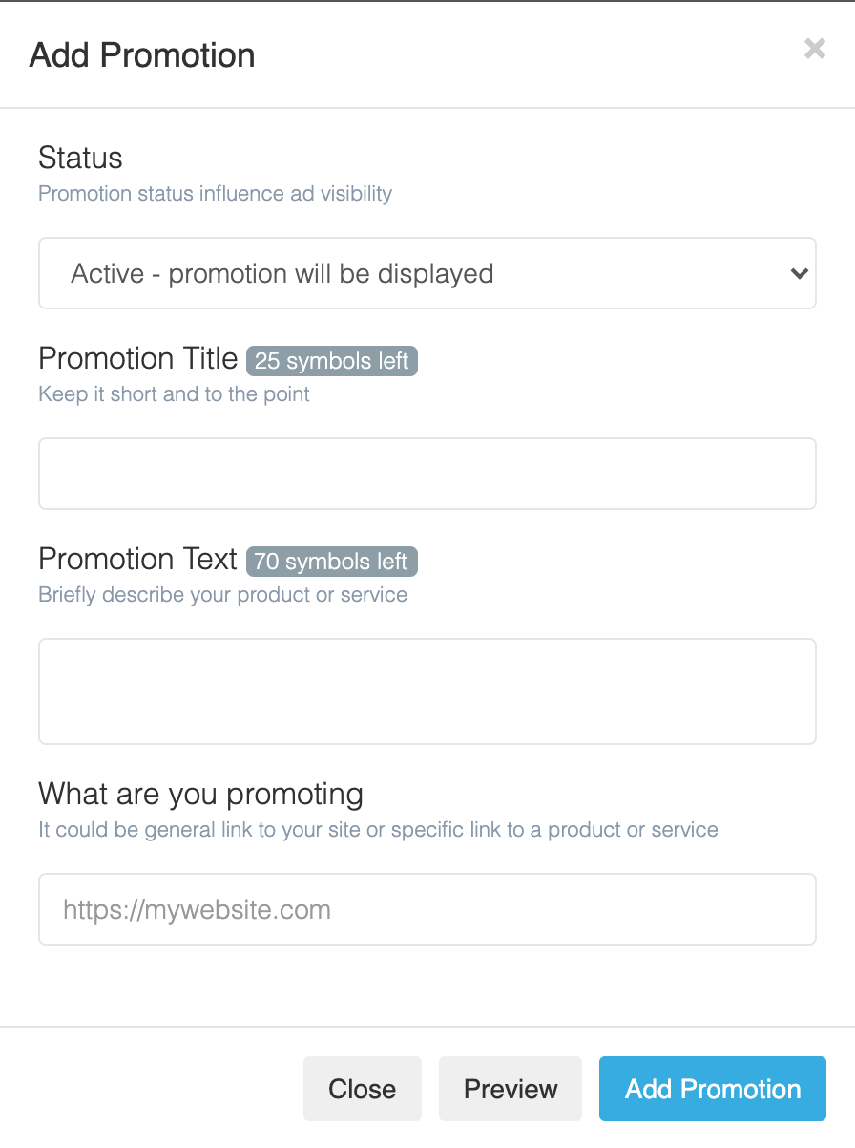Screen dimensions: 855x1148
Task: Click the general link hint text
Action: pos(378,830)
